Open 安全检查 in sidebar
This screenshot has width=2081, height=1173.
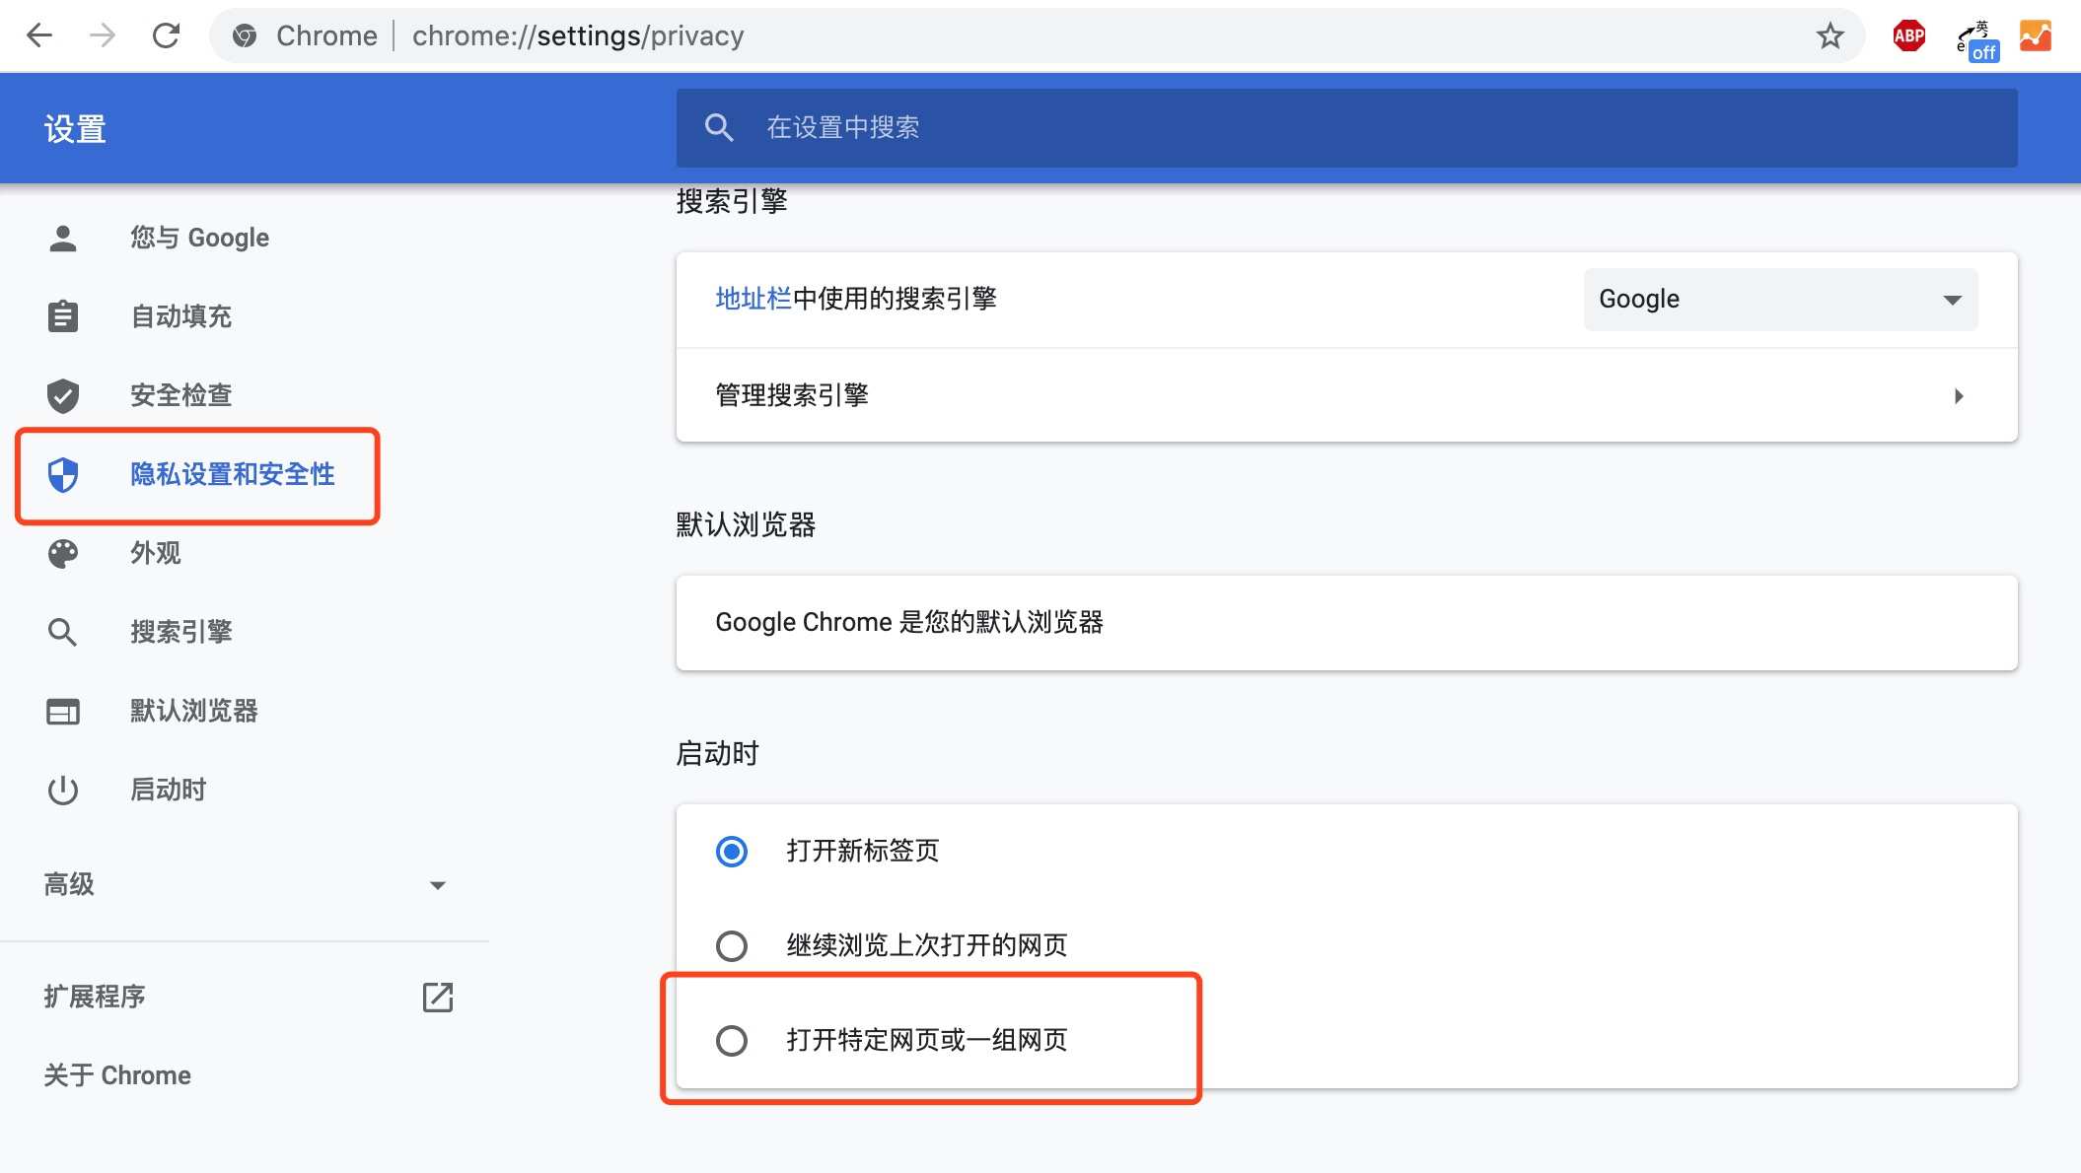tap(181, 395)
